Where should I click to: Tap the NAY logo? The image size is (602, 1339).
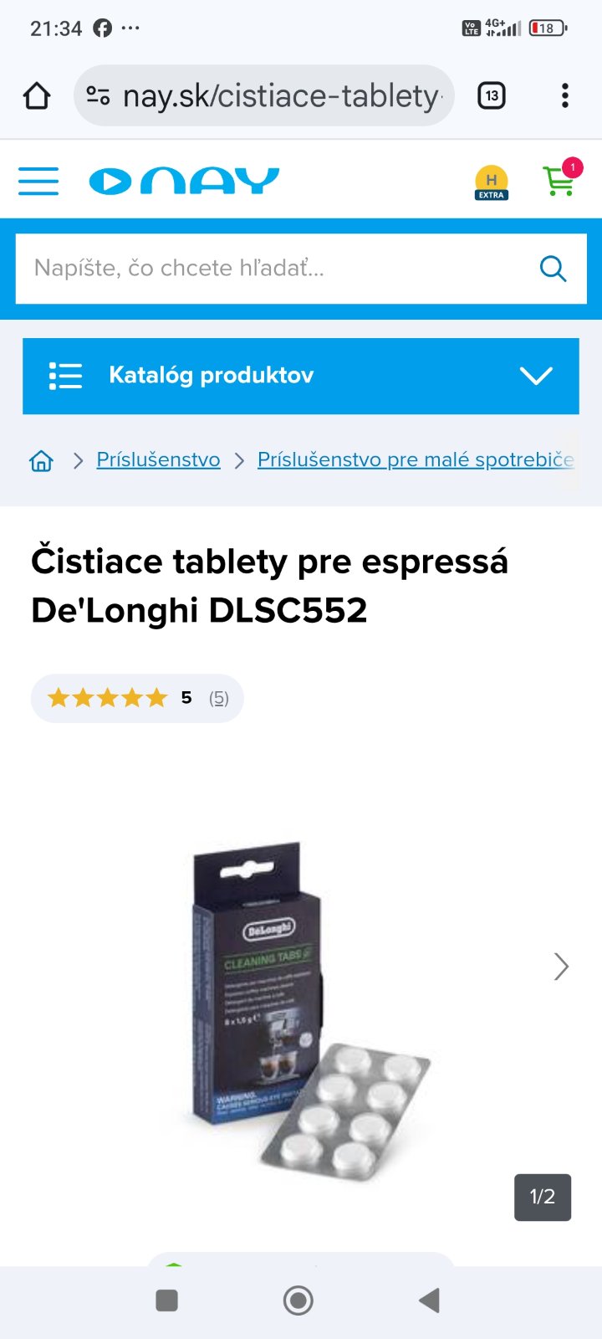click(x=184, y=181)
